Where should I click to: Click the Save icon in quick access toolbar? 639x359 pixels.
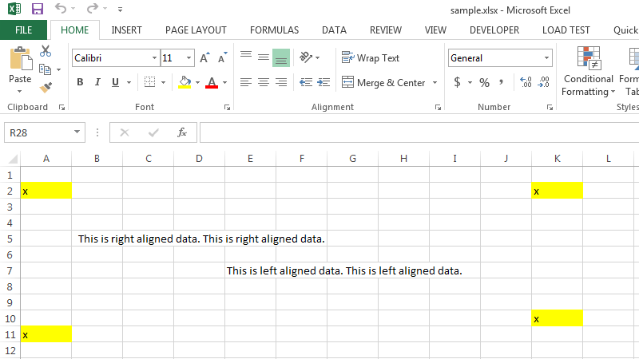pyautogui.click(x=38, y=9)
